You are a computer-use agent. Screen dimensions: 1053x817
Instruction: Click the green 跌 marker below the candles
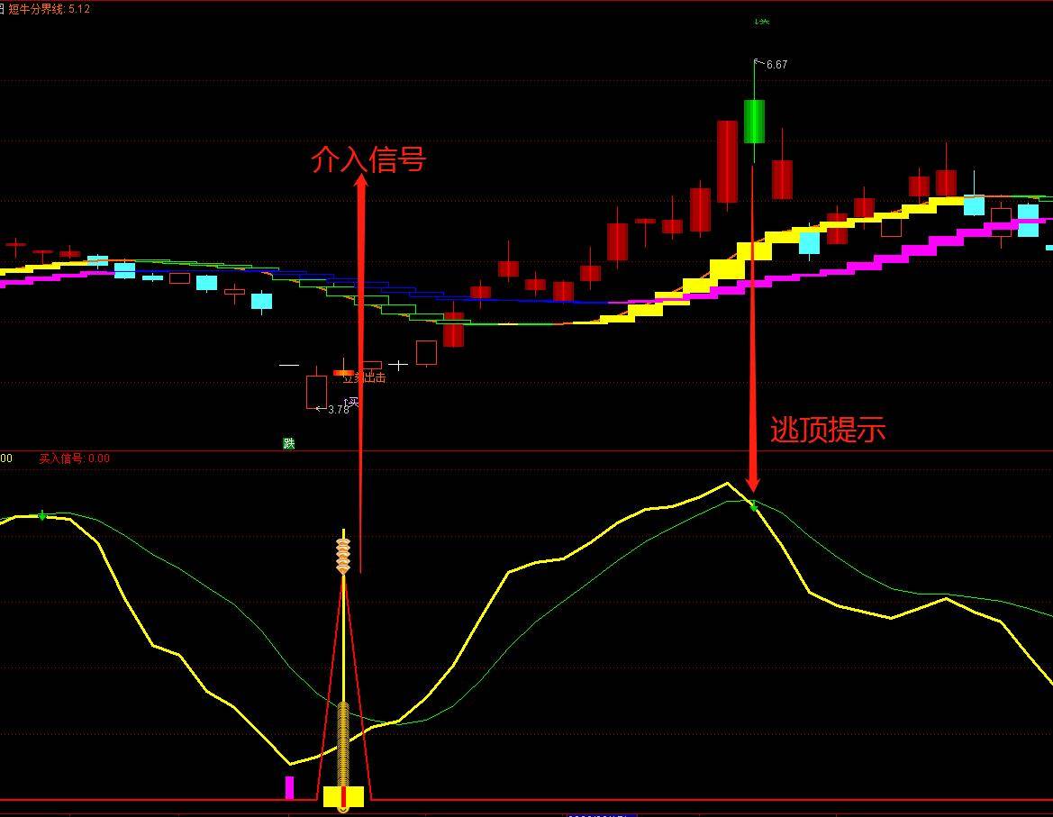click(x=289, y=443)
